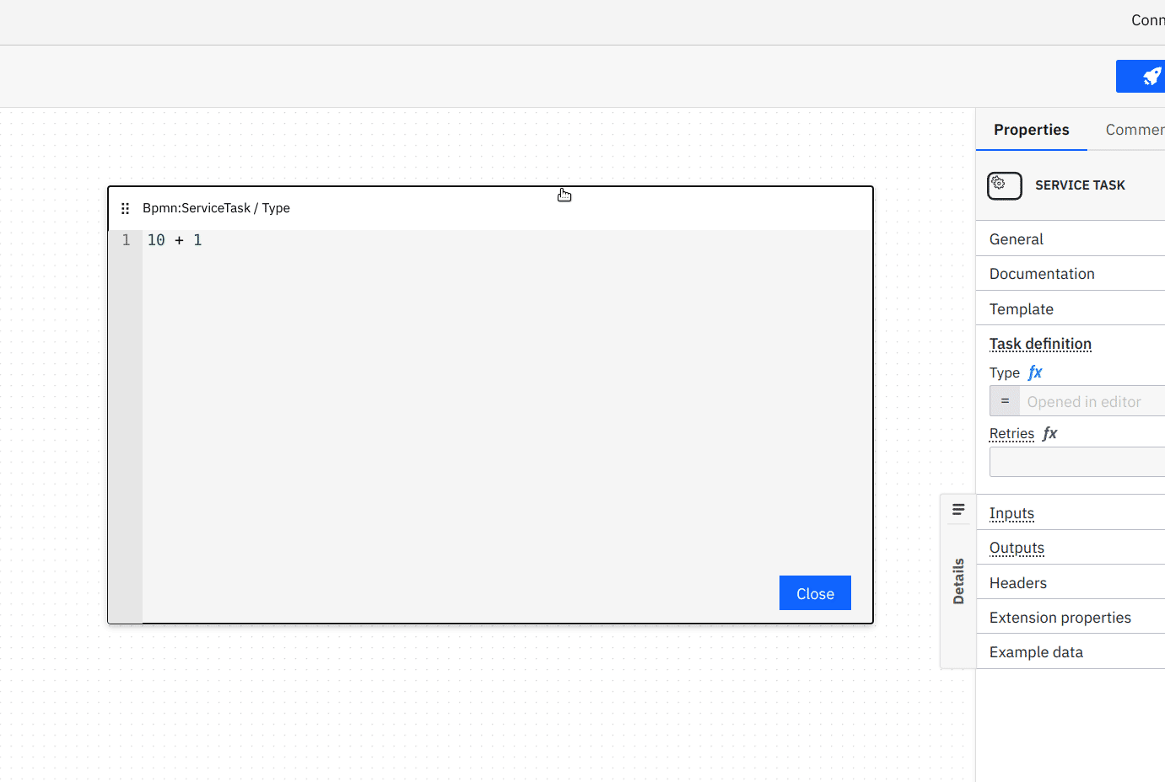
Task: Expand the General properties section
Action: [1016, 238]
